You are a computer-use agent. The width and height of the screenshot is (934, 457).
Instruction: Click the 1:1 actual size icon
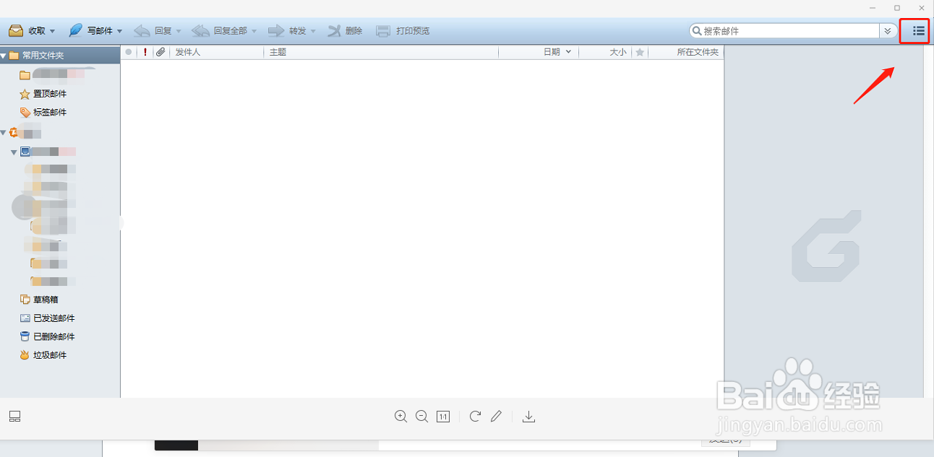pyautogui.click(x=443, y=417)
